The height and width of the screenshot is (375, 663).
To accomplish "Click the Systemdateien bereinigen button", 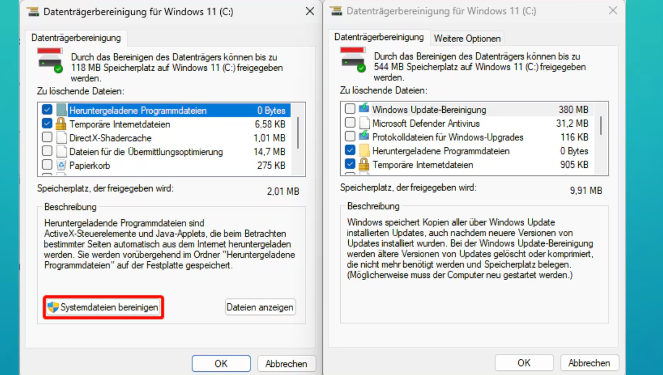I will coord(103,307).
